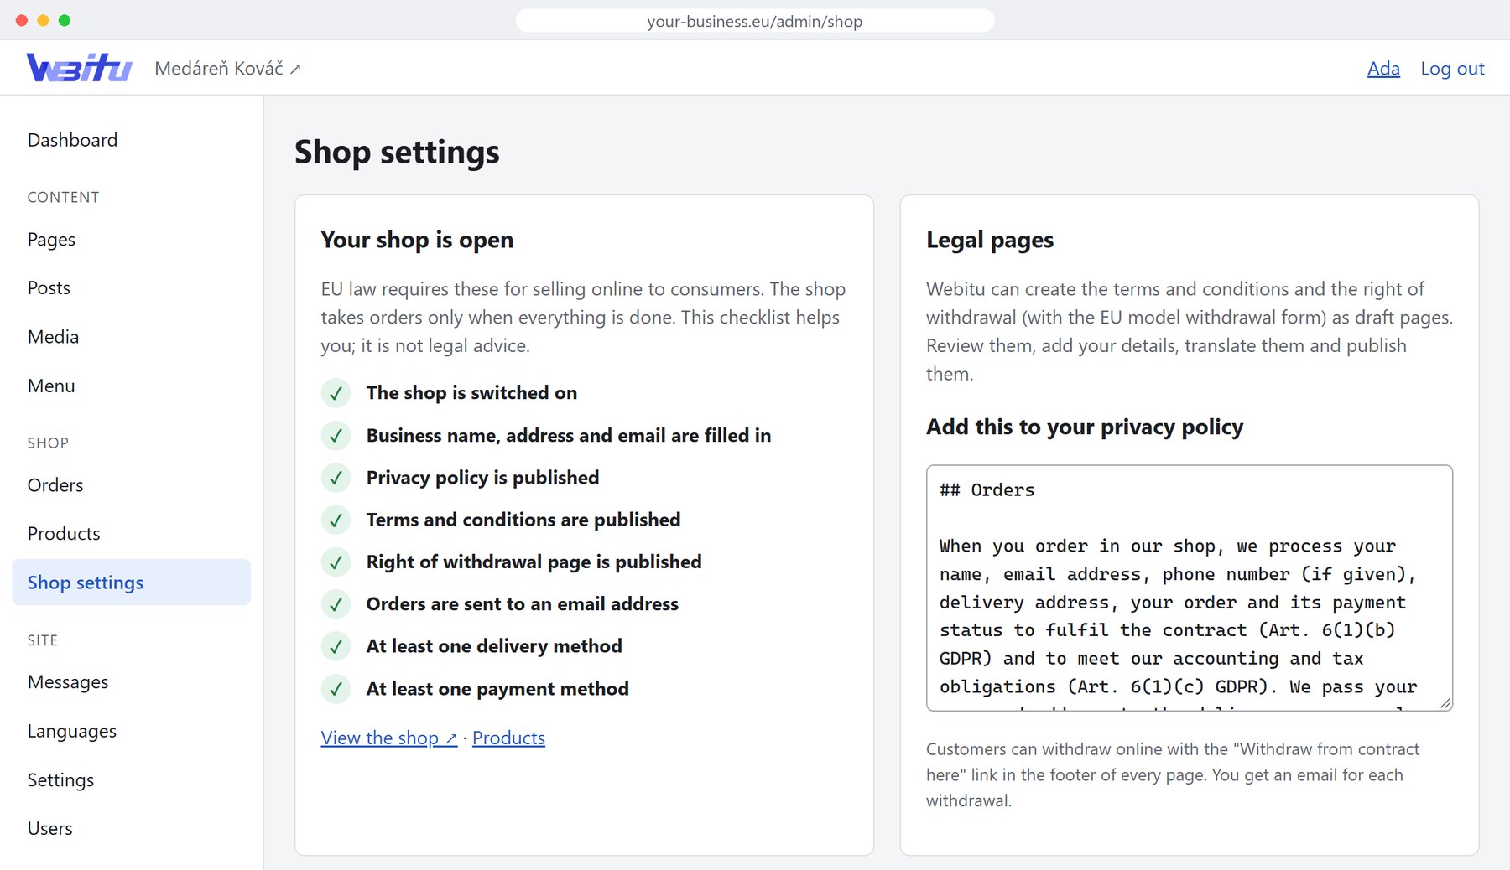
Task: Click the 'Add this to your privacy policy' heading
Action: (x=1085, y=427)
